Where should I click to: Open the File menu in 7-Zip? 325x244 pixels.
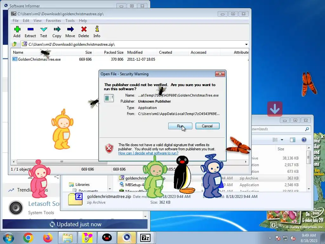[16, 21]
